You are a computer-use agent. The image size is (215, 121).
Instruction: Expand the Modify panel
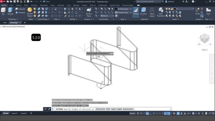73,19
